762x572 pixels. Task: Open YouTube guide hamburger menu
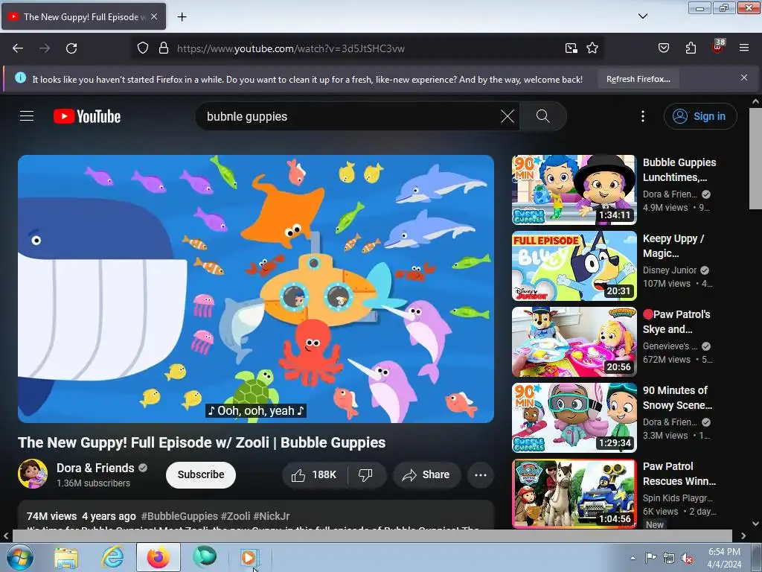point(27,116)
